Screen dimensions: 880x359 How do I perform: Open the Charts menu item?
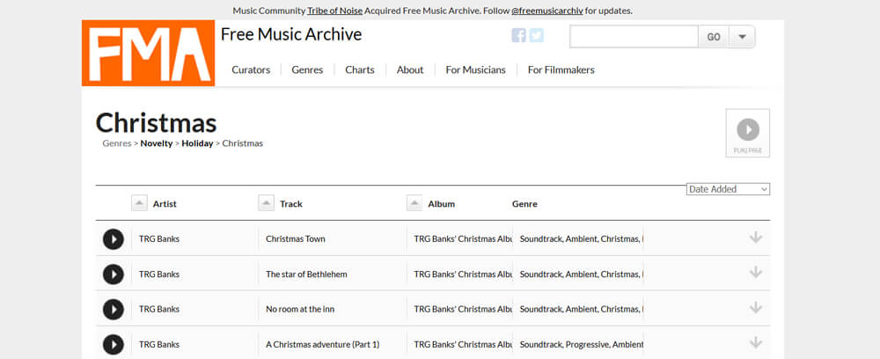click(360, 70)
